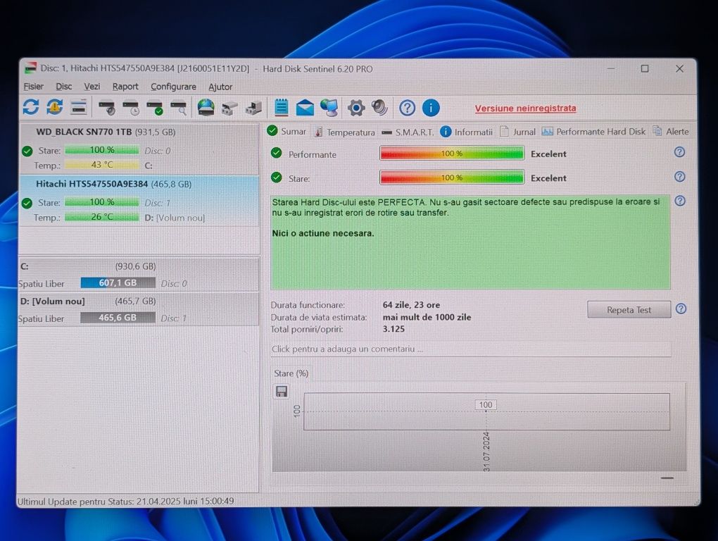Viewport: 718px width, 541px height.
Task: Click the speaker sound toolbar icon
Action: [379, 108]
